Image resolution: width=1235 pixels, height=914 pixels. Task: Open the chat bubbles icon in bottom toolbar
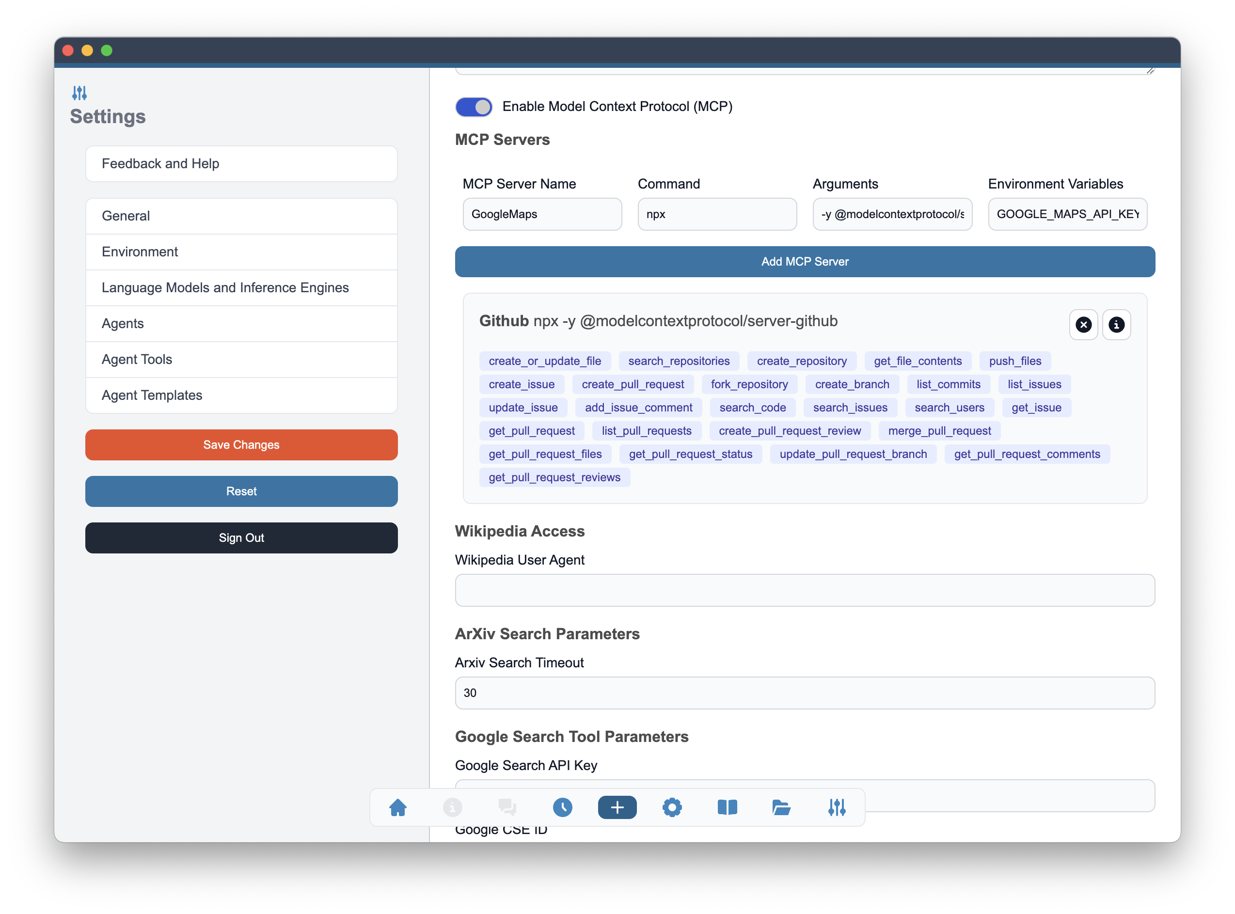coord(507,807)
